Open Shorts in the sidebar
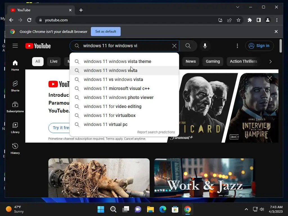Viewport: 288px width, 216px height. click(15, 86)
